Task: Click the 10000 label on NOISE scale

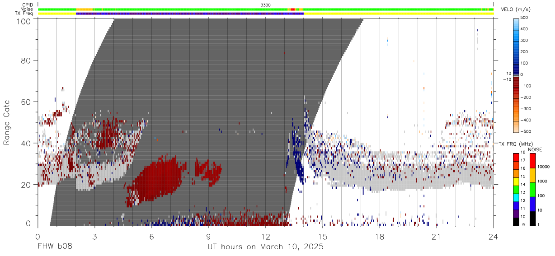Action: 543,167
